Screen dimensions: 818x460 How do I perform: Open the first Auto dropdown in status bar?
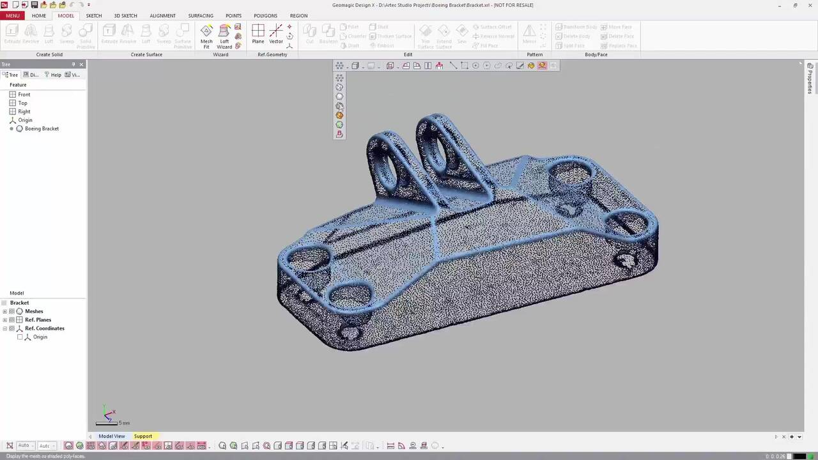26,445
